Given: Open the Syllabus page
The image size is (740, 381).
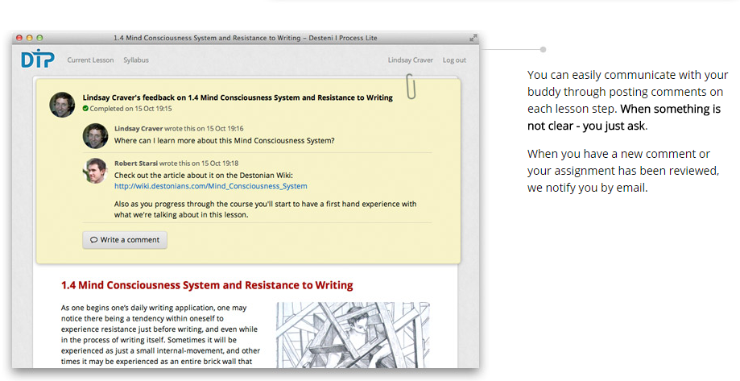Looking at the screenshot, I should point(136,60).
